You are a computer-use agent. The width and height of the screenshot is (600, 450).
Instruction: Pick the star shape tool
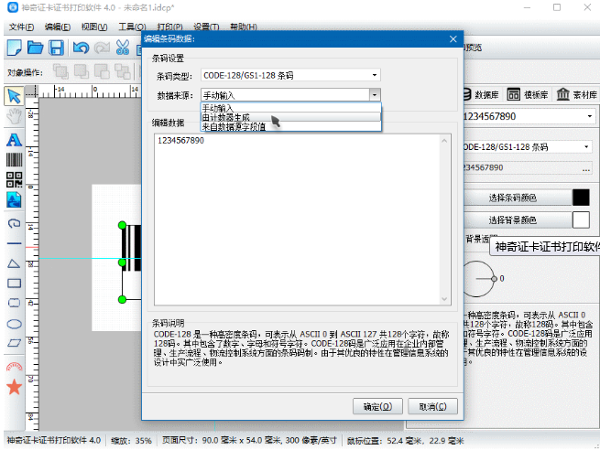point(14,387)
